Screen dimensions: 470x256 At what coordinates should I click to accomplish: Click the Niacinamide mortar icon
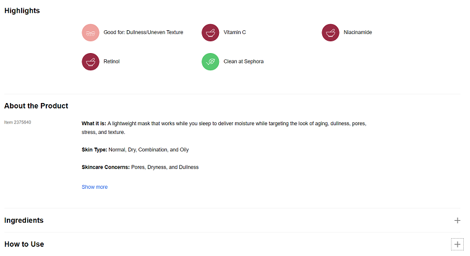[330, 32]
